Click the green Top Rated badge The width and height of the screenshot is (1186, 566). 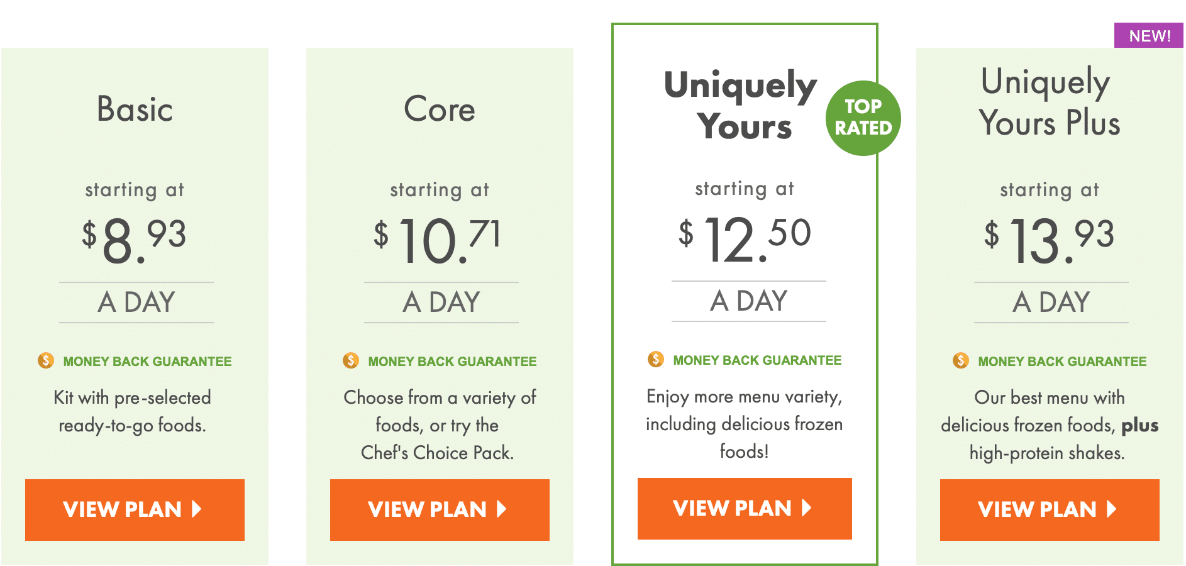pyautogui.click(x=863, y=118)
